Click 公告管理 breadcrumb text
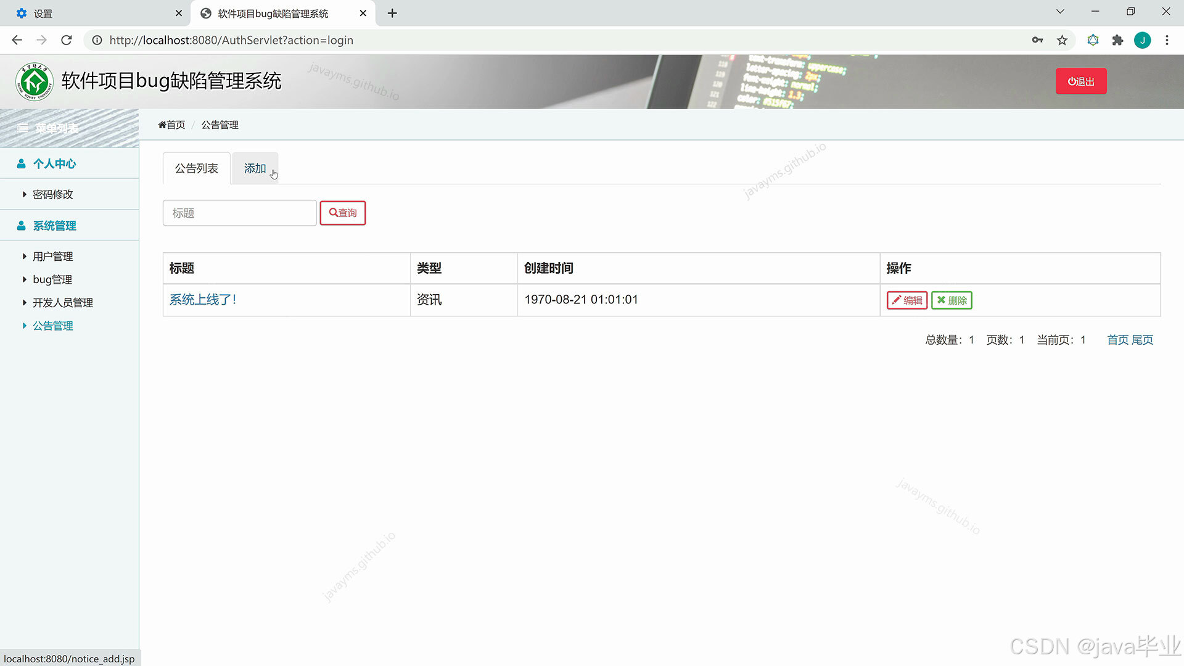The image size is (1184, 666). coord(220,125)
